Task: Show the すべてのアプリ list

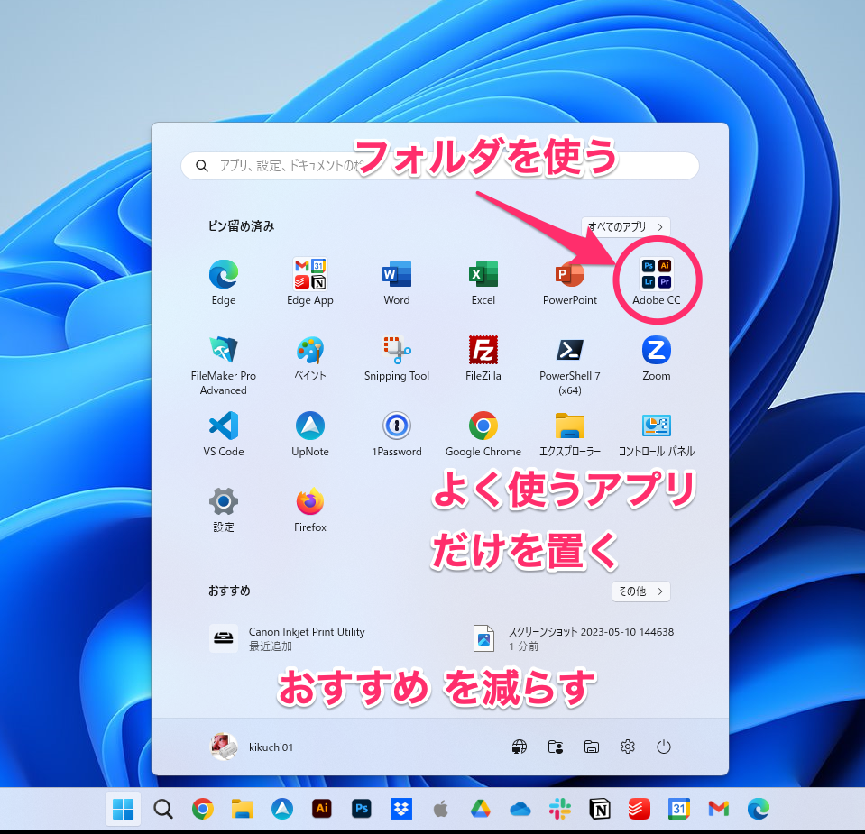Action: 626,226
